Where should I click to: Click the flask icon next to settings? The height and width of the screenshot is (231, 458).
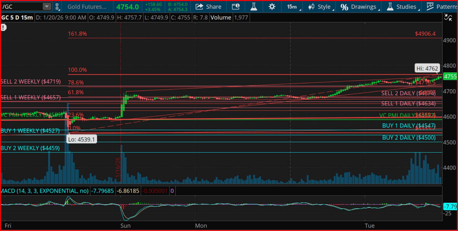pos(254,7)
